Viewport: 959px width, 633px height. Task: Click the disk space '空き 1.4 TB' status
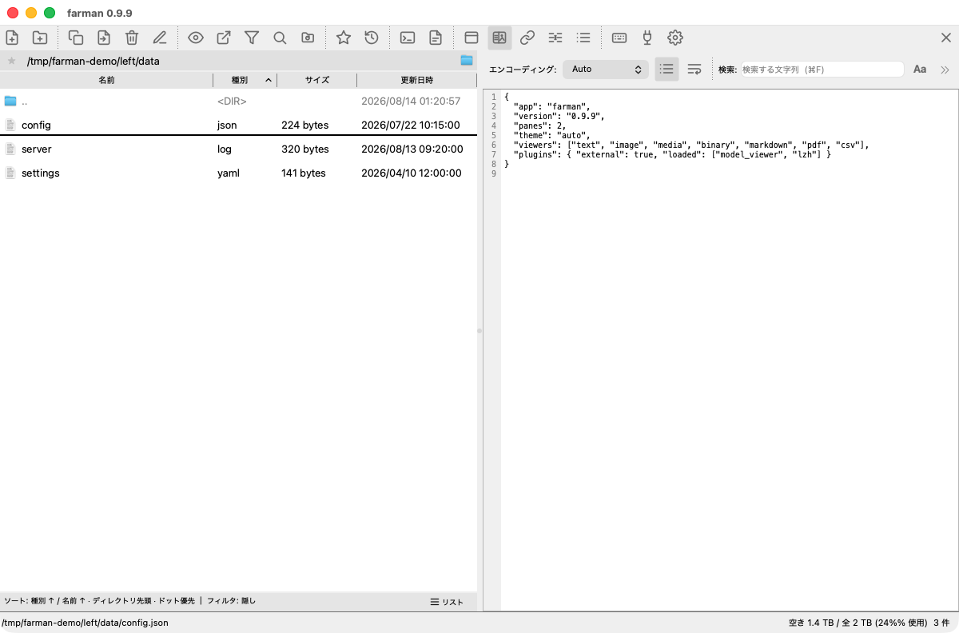810,623
